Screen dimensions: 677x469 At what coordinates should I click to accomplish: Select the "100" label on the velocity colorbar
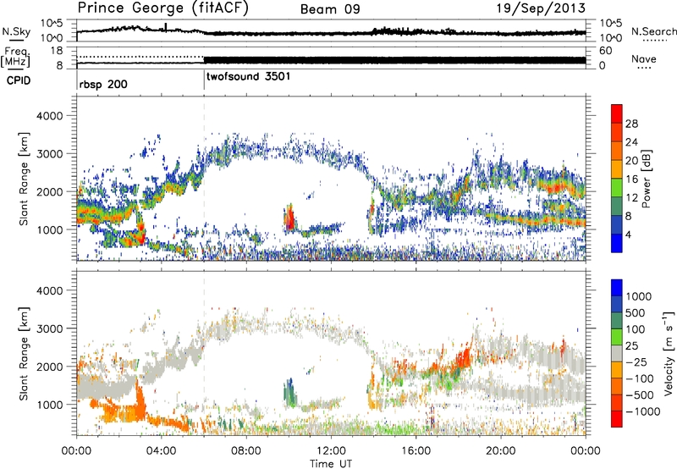coord(637,329)
